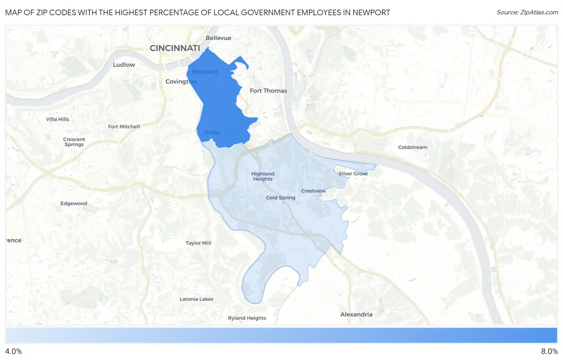Click the Fort Thomas map label
Image resolution: width=563 pixels, height=360 pixels.
(268, 91)
